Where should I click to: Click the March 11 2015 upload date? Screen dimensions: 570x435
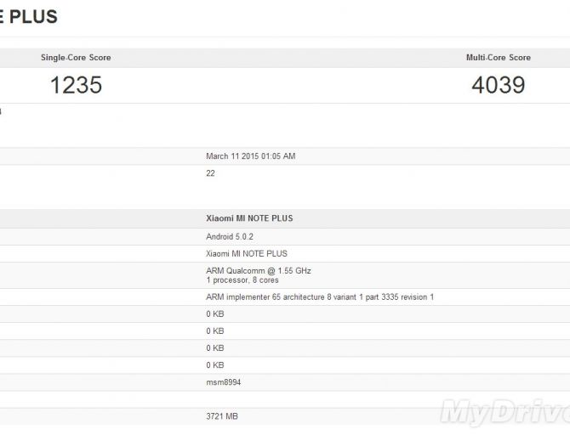point(250,156)
